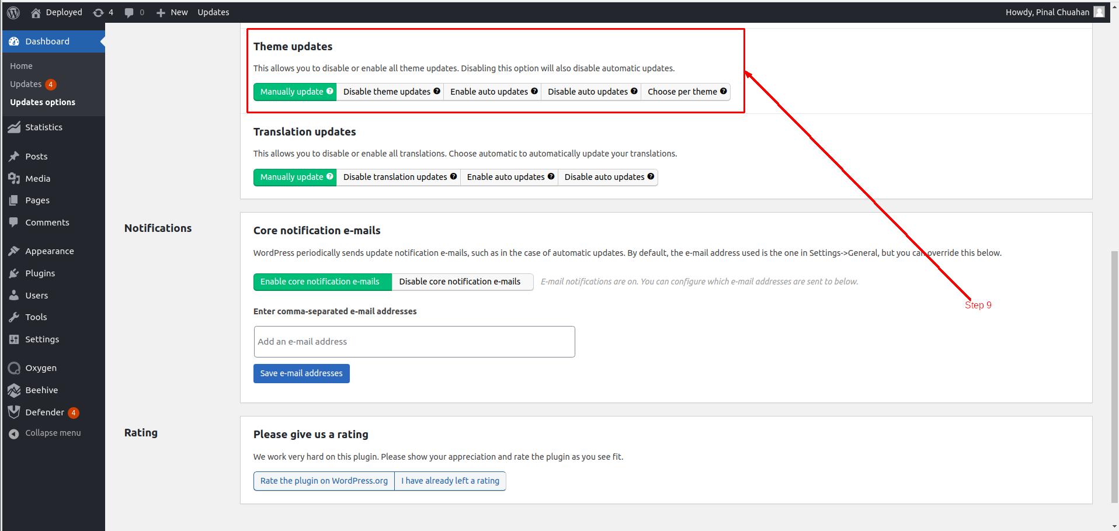The width and height of the screenshot is (1119, 531).
Task: Open the WordPress logo menu
Action: tap(13, 12)
